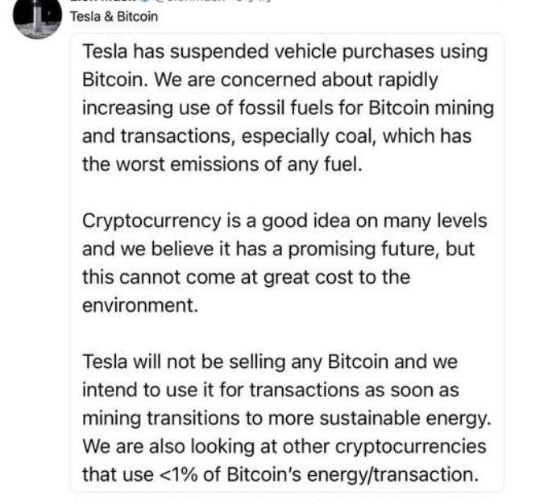Click the final line mentioning "<1% of Bitcoin's energy/transaction."

(280, 474)
